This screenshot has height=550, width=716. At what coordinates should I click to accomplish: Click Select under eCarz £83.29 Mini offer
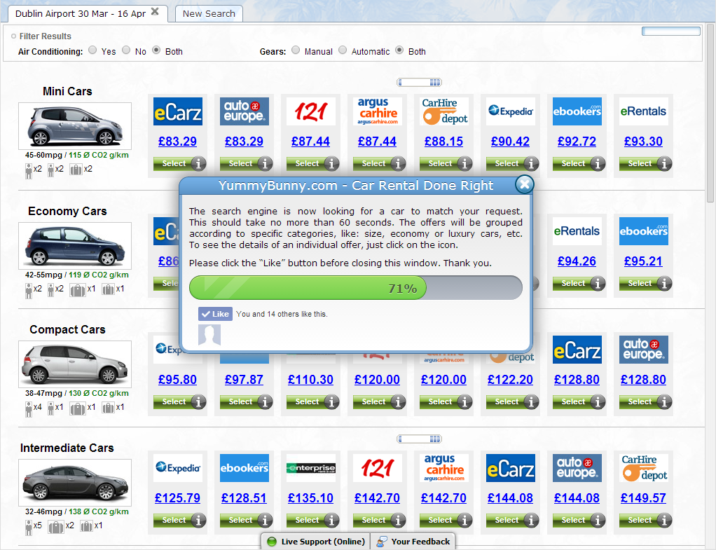point(172,163)
